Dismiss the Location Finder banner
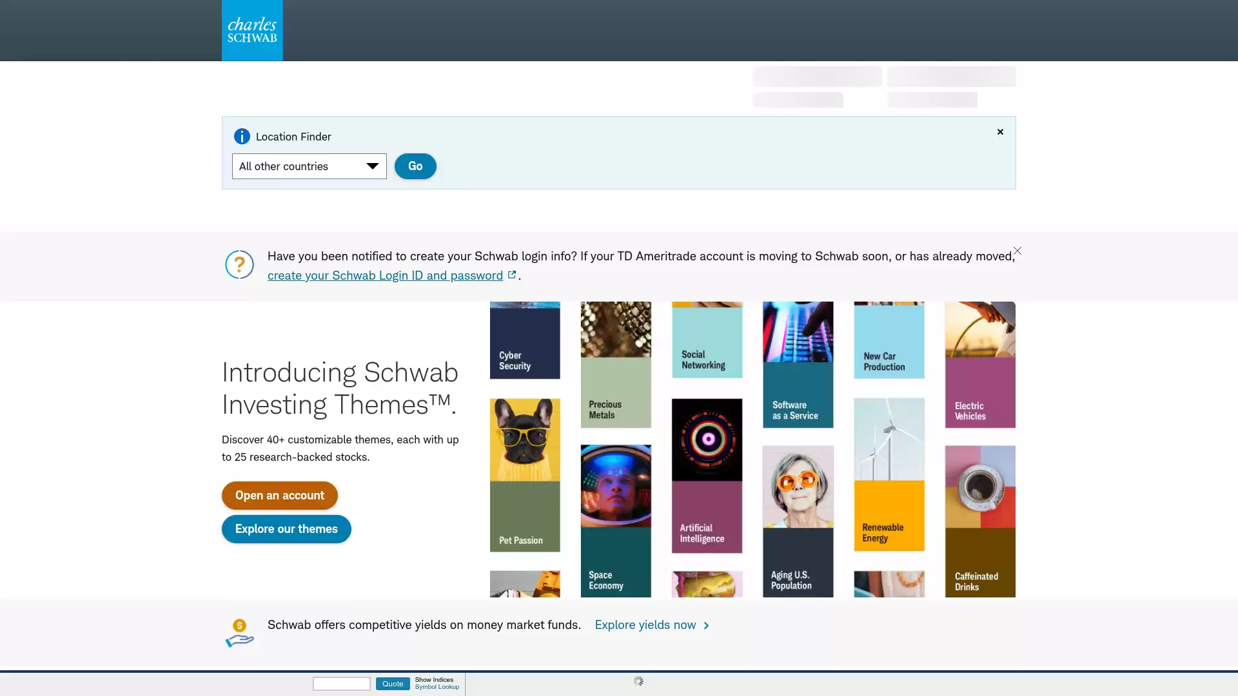Screen dimensions: 1238x696 [x=1000, y=132]
